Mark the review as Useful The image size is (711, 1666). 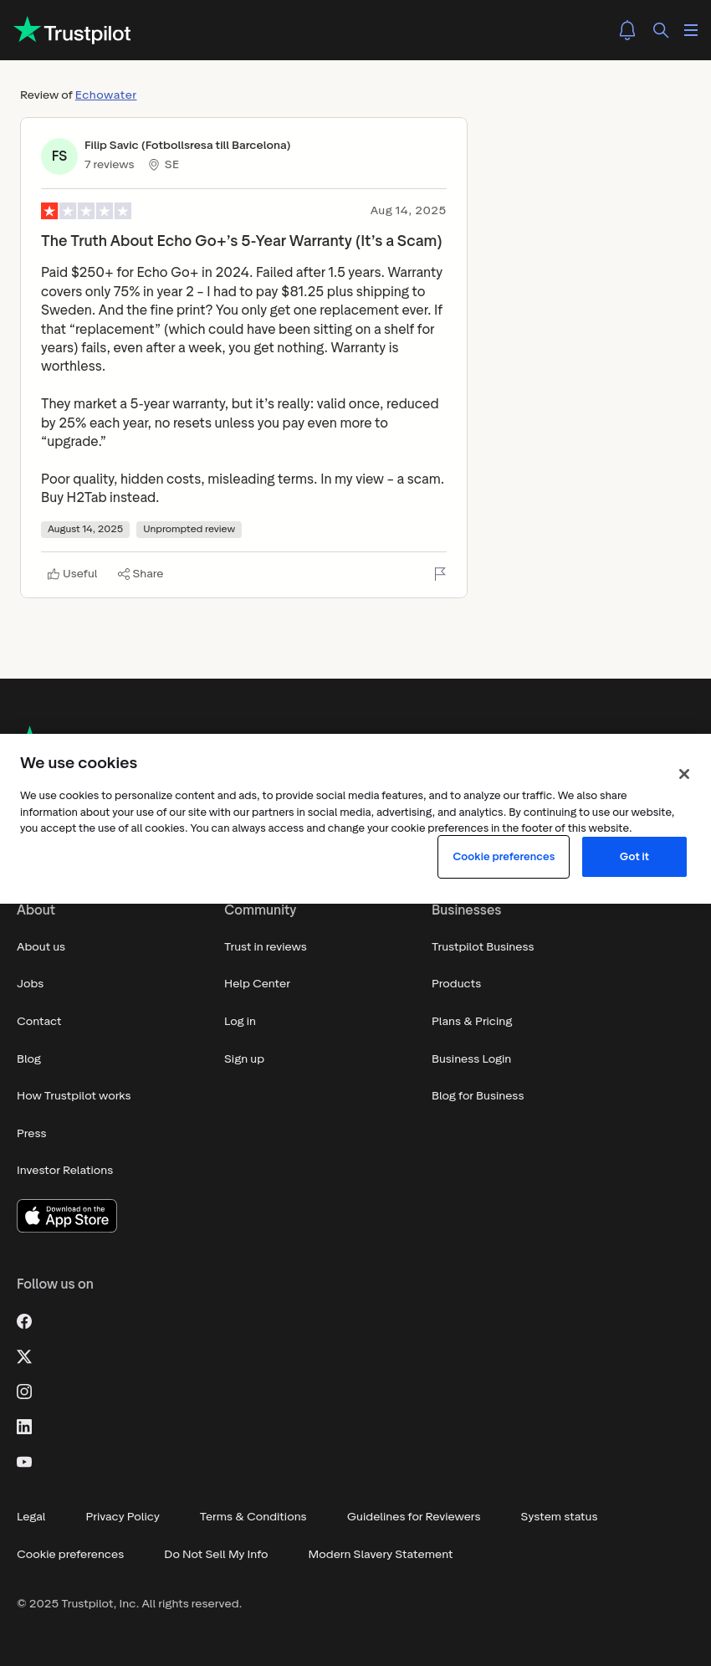pos(73,573)
